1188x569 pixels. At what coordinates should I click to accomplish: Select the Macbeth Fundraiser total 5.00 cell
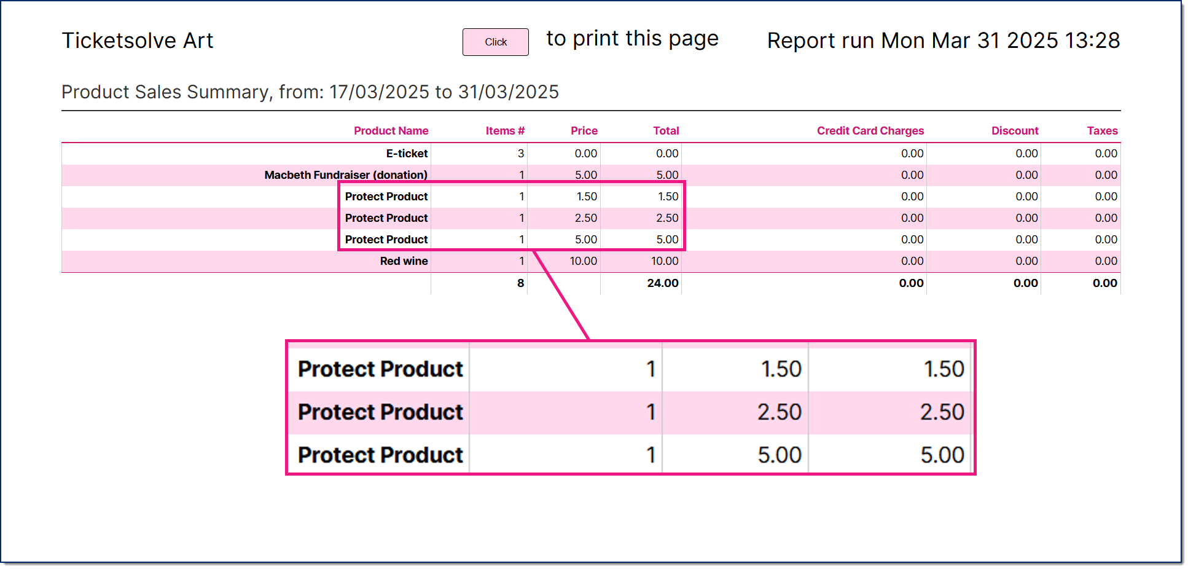click(667, 175)
